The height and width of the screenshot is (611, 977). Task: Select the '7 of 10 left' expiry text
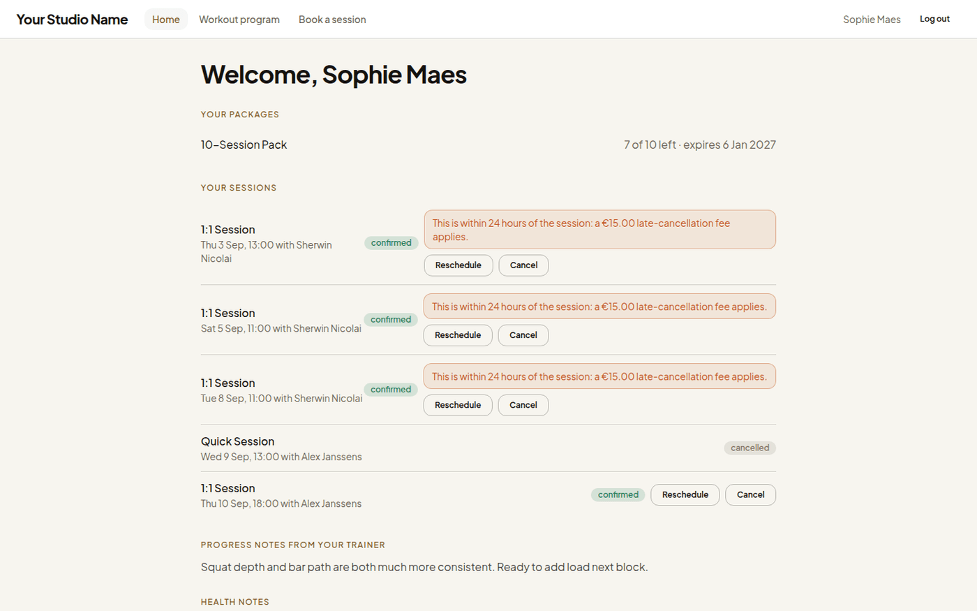(700, 145)
